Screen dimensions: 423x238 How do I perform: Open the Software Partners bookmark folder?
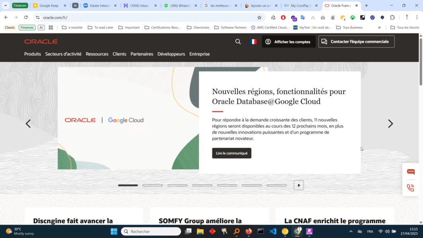tap(230, 28)
